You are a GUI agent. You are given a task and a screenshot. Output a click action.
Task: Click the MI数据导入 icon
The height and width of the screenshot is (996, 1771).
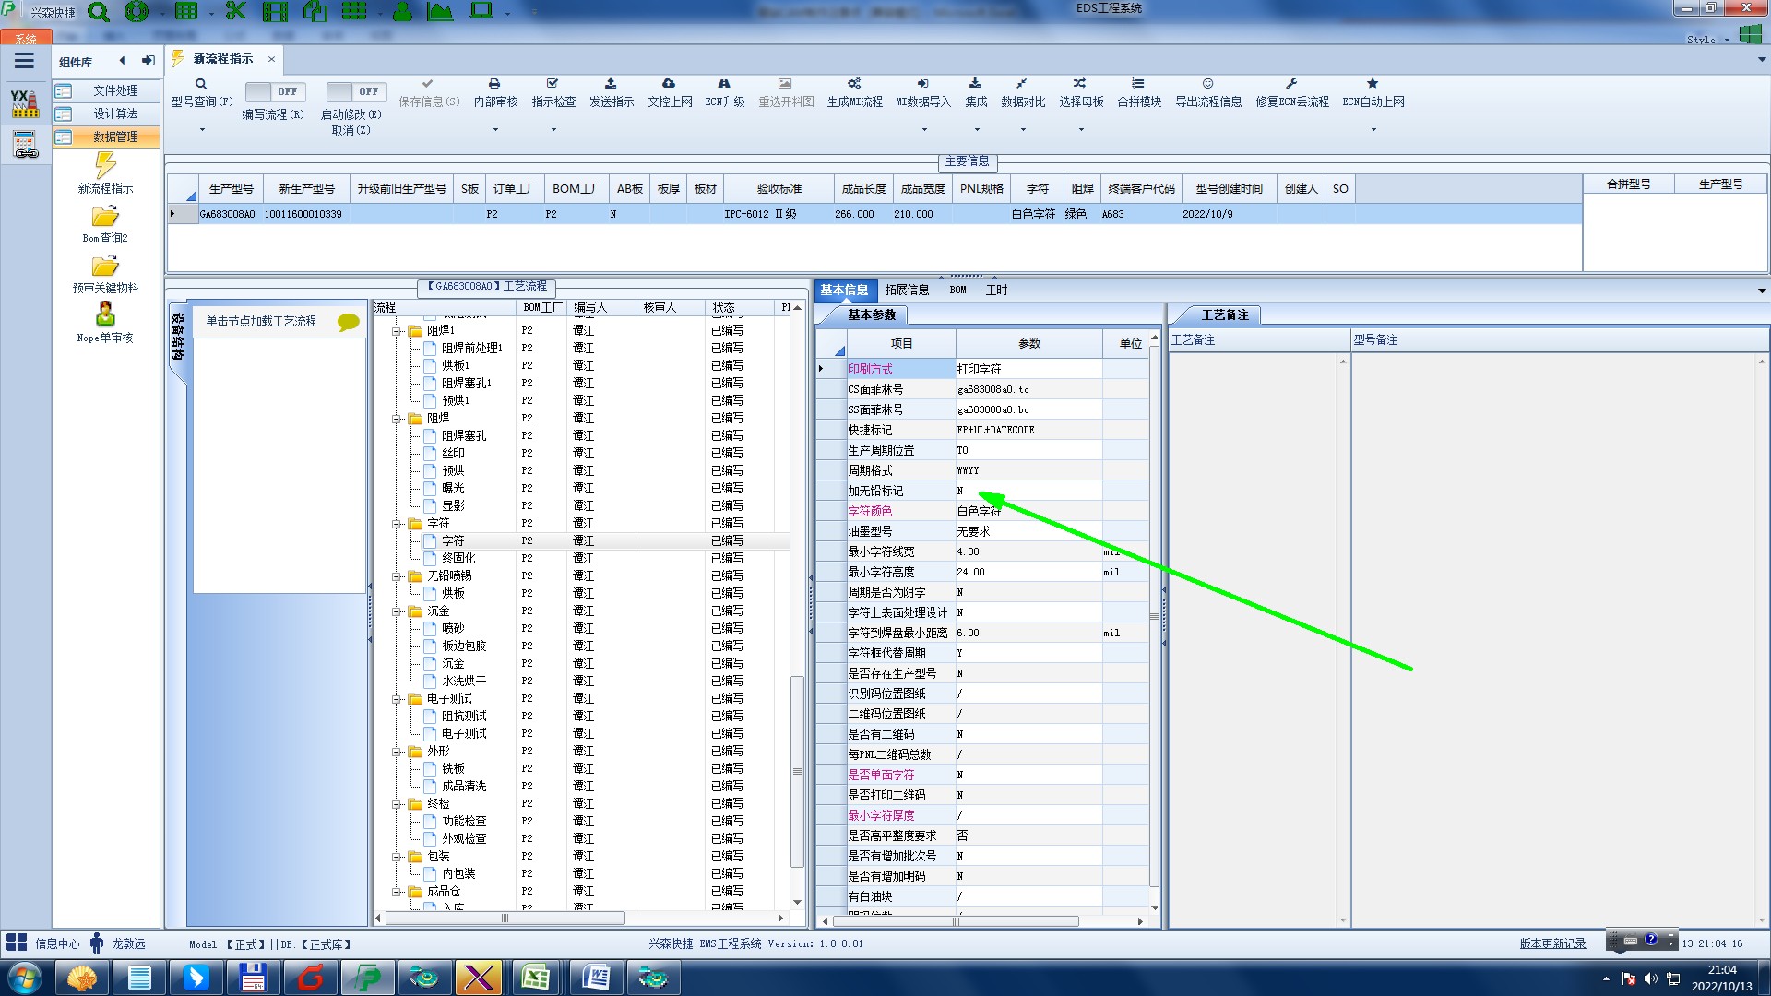pos(922,84)
